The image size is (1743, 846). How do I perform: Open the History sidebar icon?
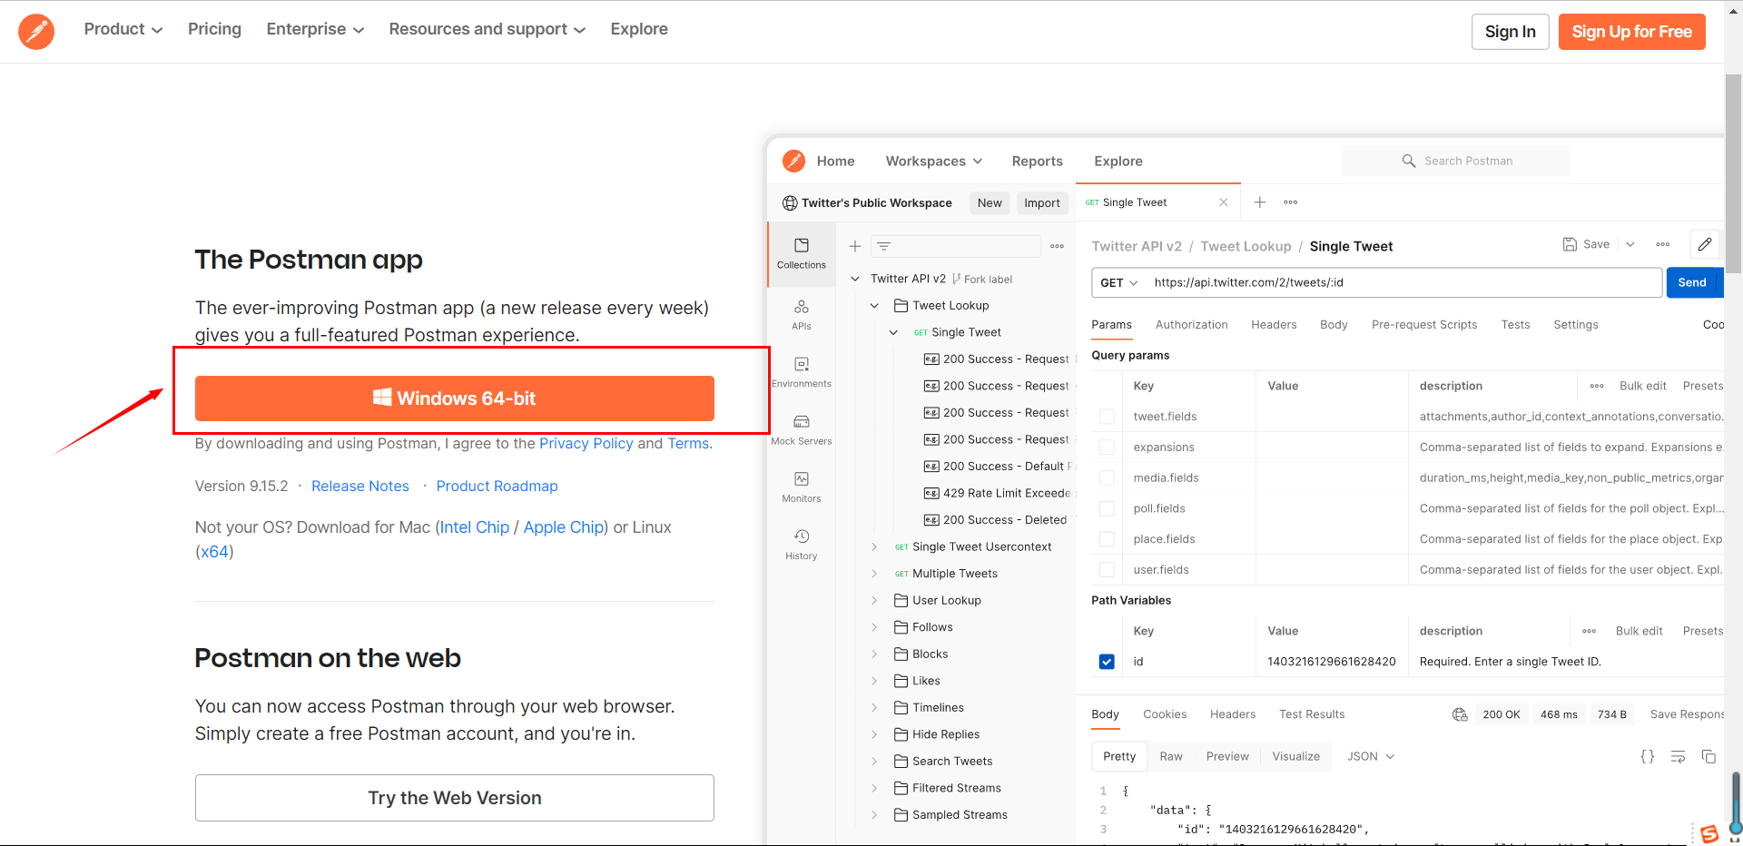tap(802, 536)
